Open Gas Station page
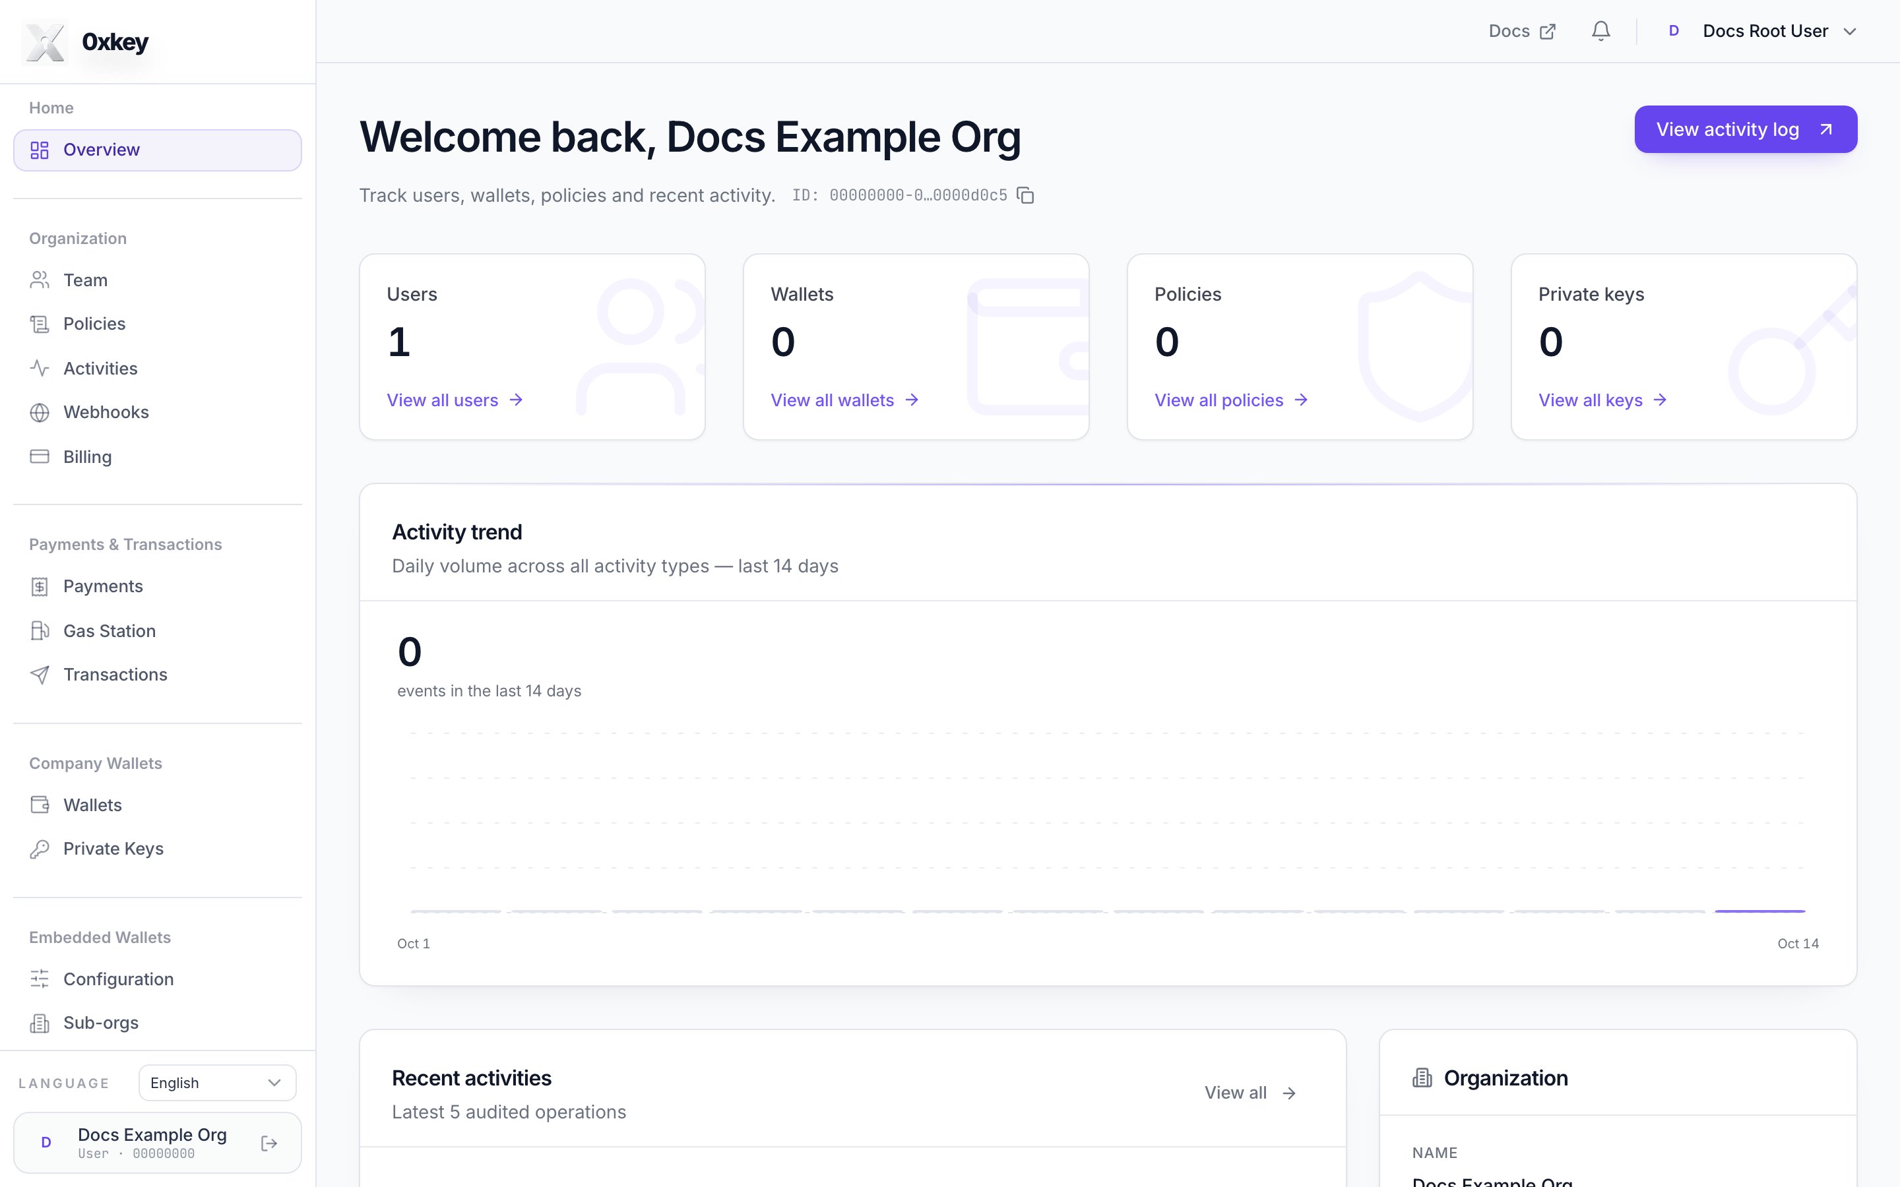The image size is (1900, 1187). click(158, 631)
